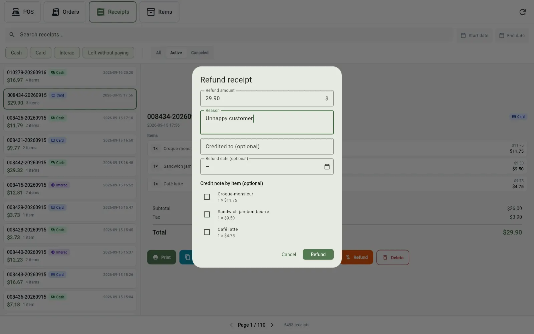This screenshot has width=534, height=334.
Task: Open the End date picker
Action: pos(512,36)
